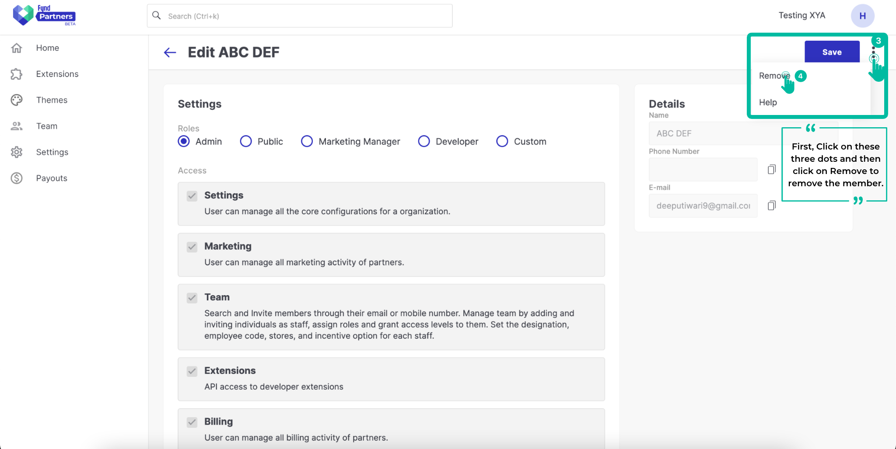Viewport: 896px width, 449px height.
Task: Click the E-mail input field
Action: 703,205
